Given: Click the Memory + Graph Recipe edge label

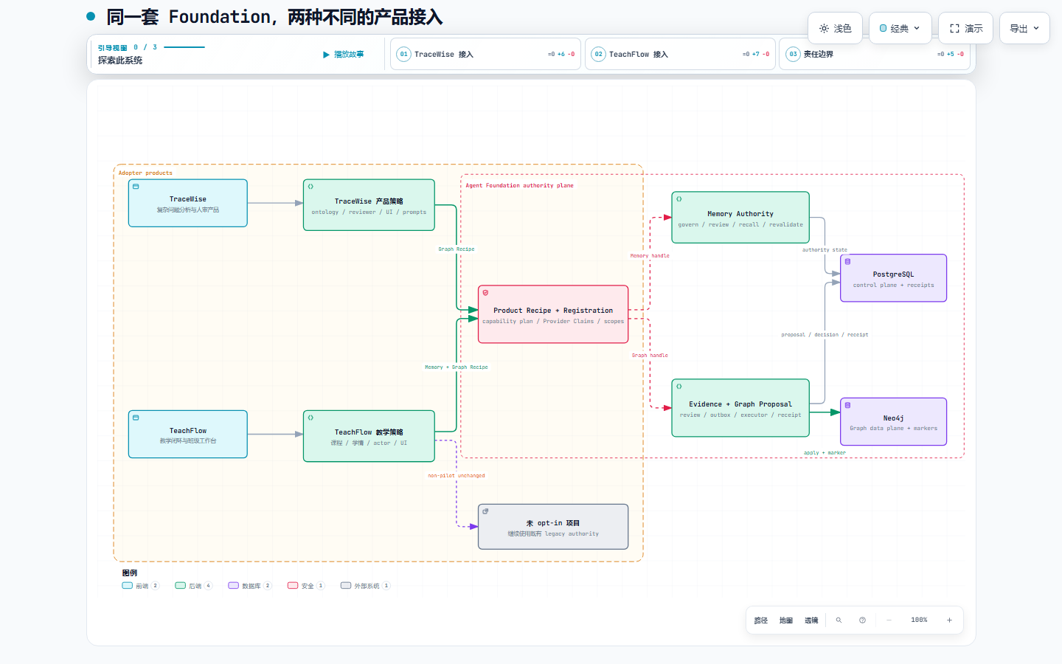Looking at the screenshot, I should [457, 367].
